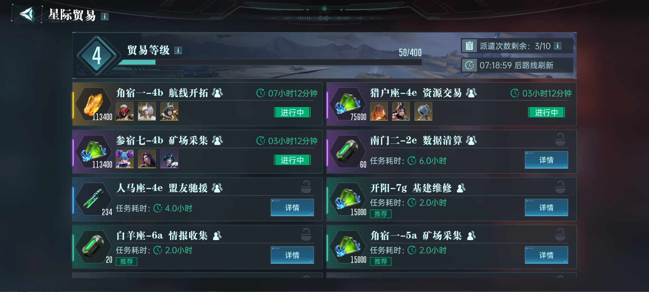This screenshot has width=649, height=292.
Task: Toggle the lock icon on 开阳-7g 基建维修
Action: (x=560, y=187)
